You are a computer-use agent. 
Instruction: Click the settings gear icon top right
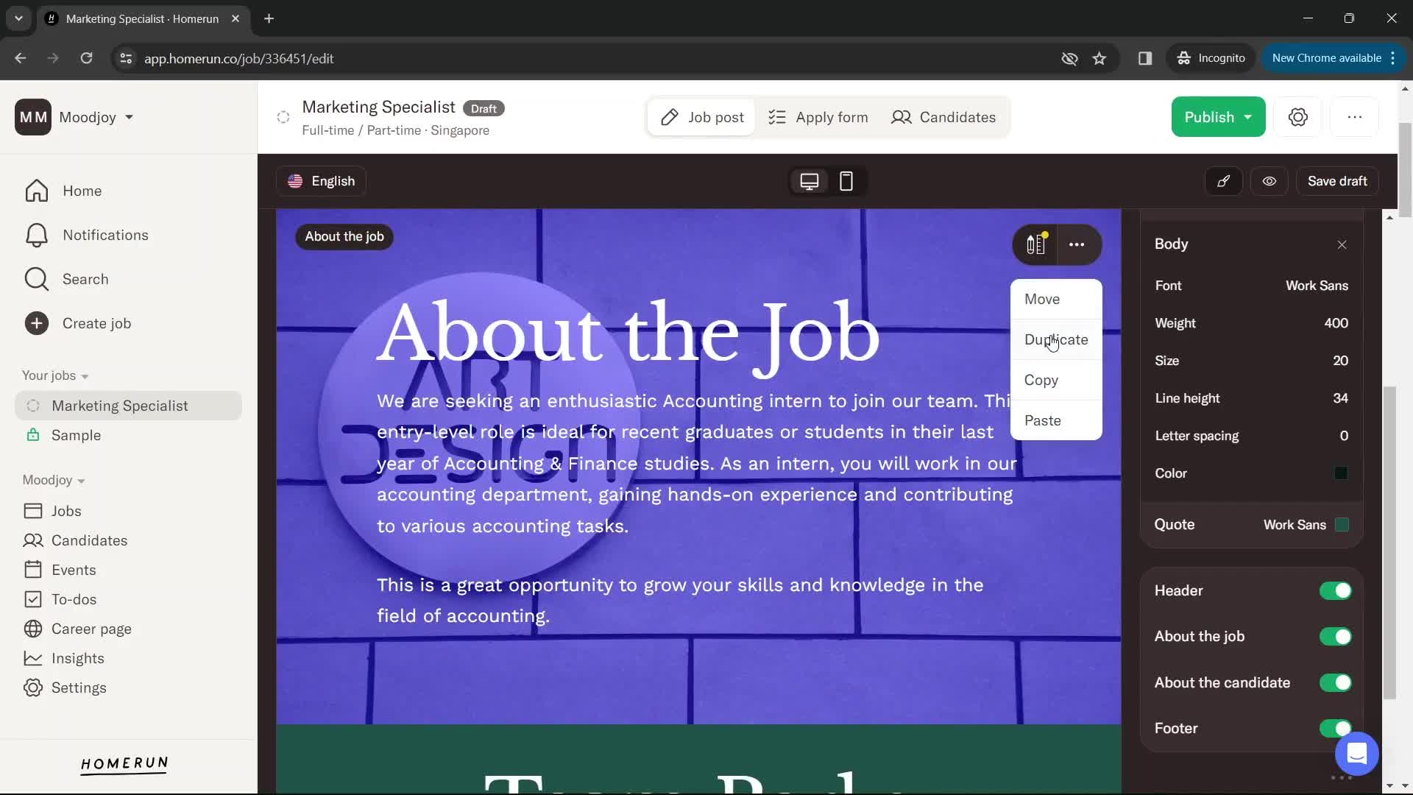(x=1298, y=116)
